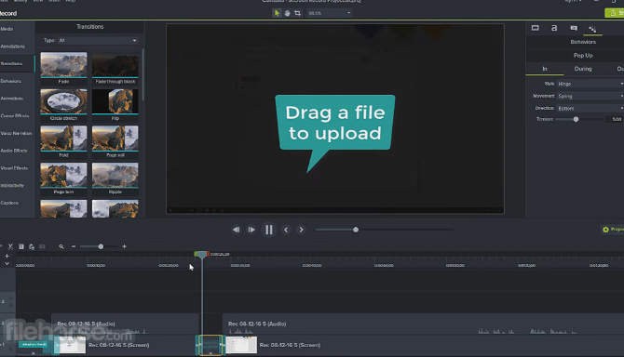Add a track with plus icon
The width and height of the screenshot is (624, 357).
point(7,257)
